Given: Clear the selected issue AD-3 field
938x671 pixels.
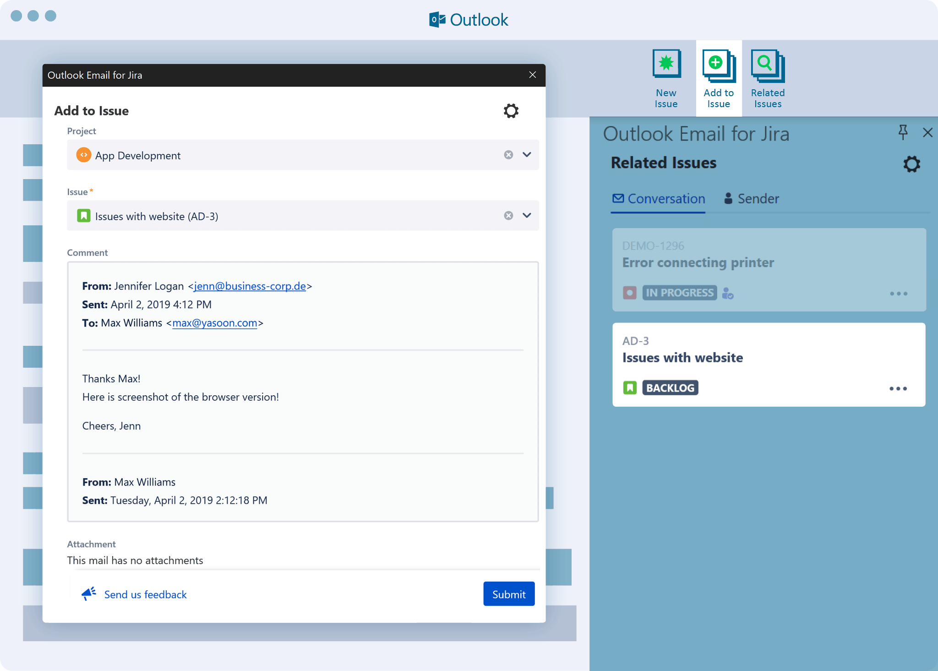Looking at the screenshot, I should point(508,216).
